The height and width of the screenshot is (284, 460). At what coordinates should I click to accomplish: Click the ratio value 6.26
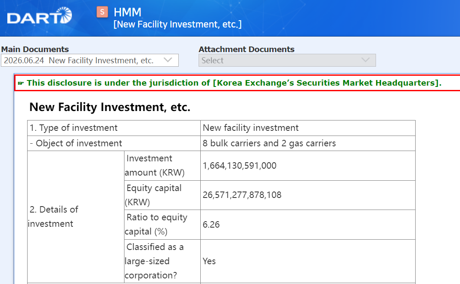coord(211,225)
